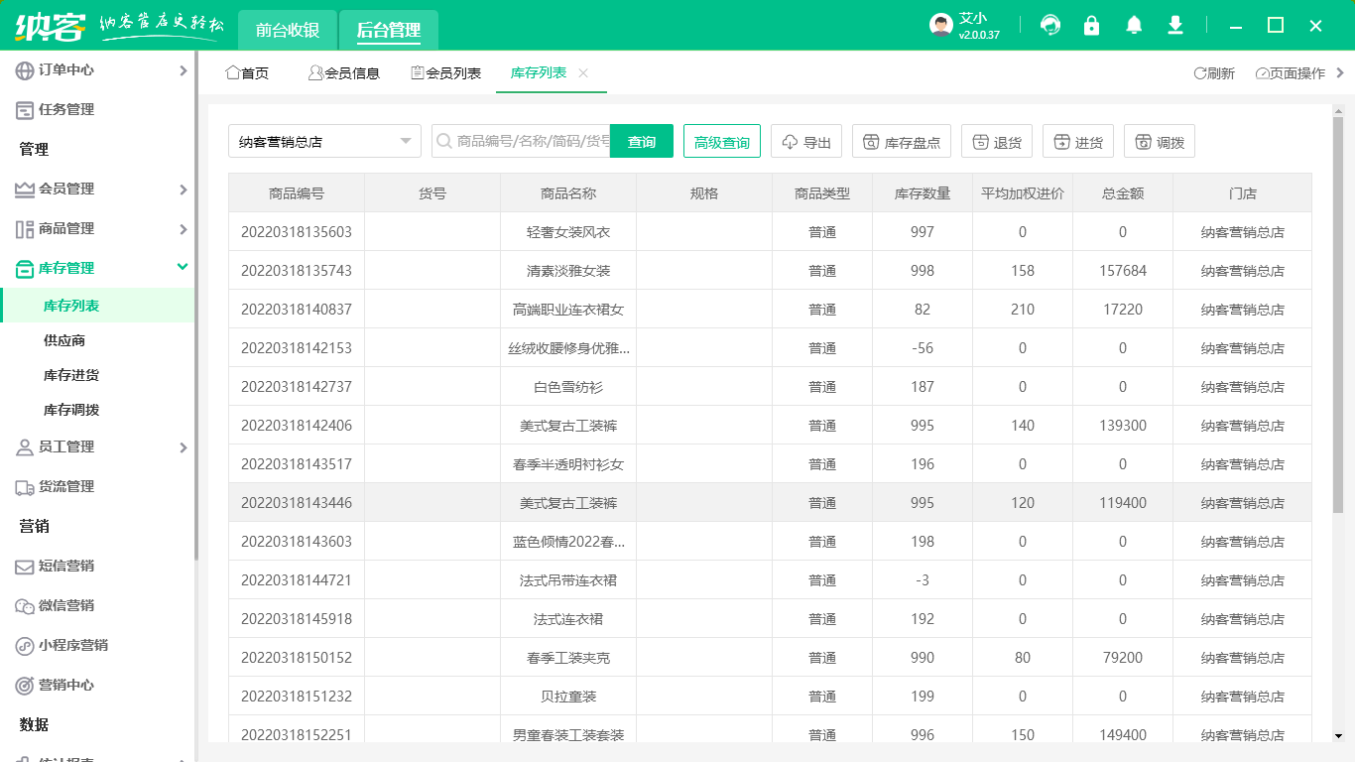Click the 微信营销 chat icon
Image resolution: width=1355 pixels, height=762 pixels.
[25, 606]
